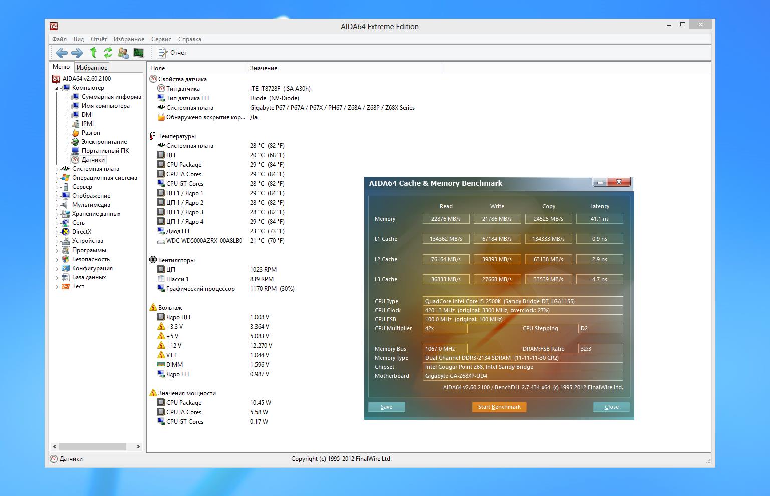Expand the Сервер tree node

(57, 187)
